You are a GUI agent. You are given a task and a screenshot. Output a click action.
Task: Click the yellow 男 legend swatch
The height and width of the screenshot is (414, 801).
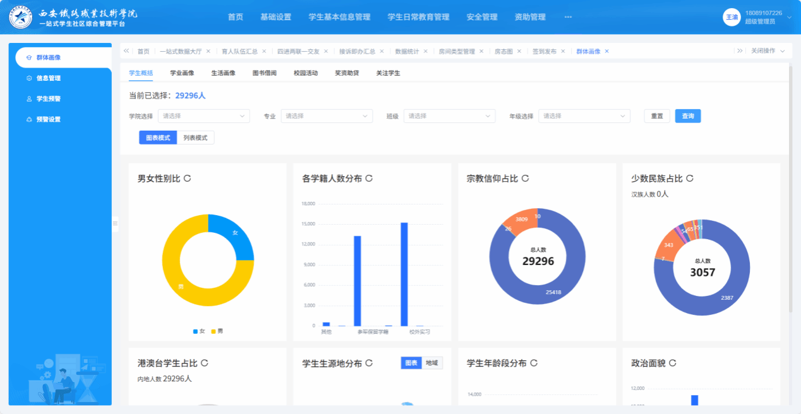214,331
